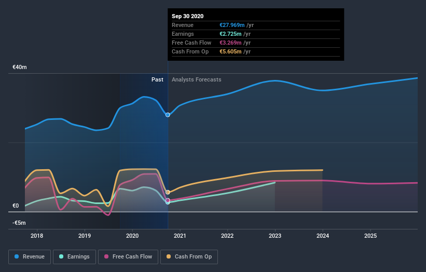Click the 2019 x-axis label
The image size is (426, 272).
[85, 236]
